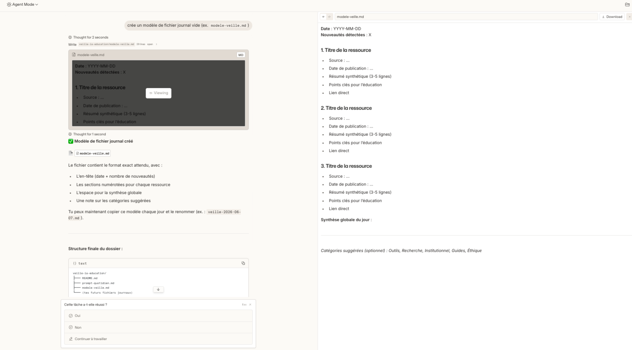Screen dimensions: 632x350
Task: Open the Agent Mode dropdown
Action: coord(23,5)
